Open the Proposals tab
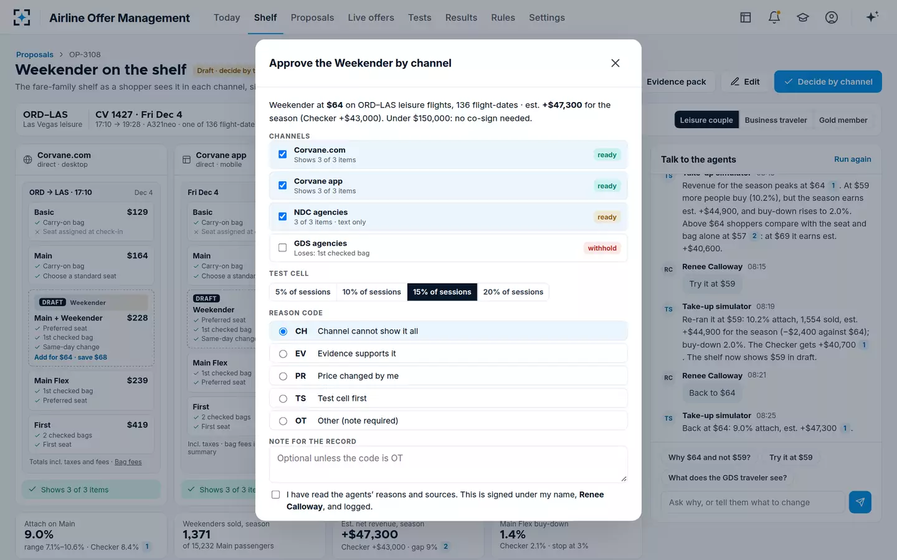This screenshot has height=560, width=897. click(312, 17)
